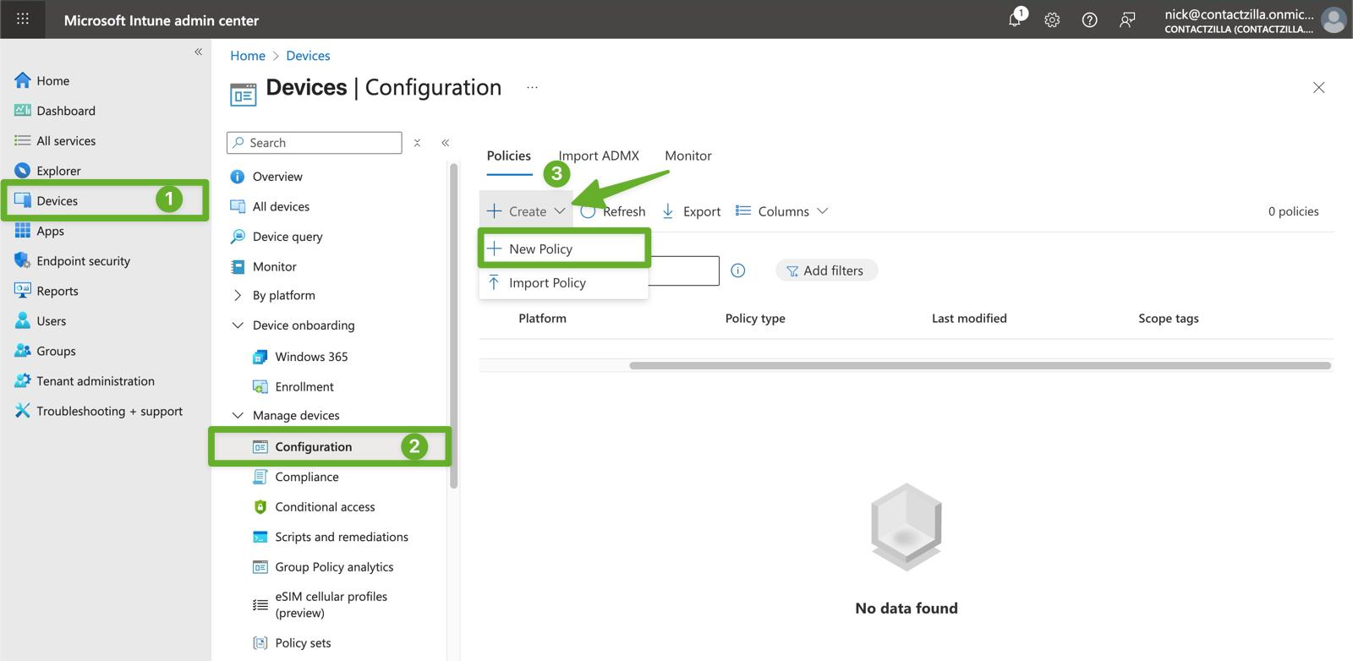Open the Create dropdown
The height and width of the screenshot is (661, 1353).
tap(526, 211)
